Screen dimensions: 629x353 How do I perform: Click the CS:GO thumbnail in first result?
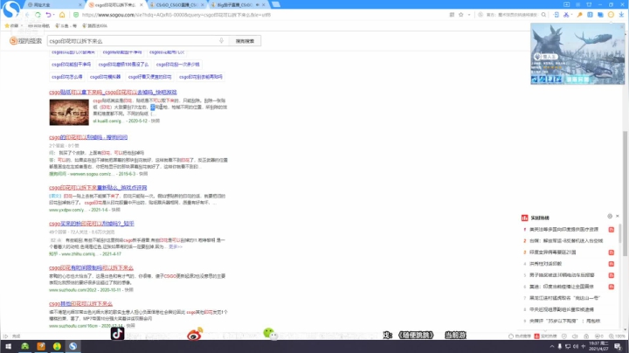(x=69, y=113)
